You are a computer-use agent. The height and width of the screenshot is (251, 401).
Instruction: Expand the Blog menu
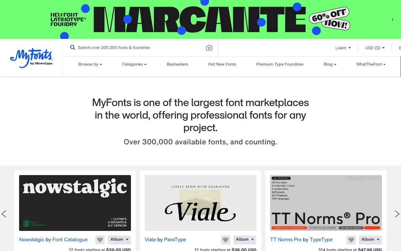pyautogui.click(x=330, y=64)
